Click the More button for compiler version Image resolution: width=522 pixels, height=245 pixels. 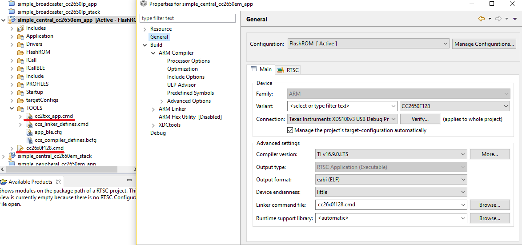pyautogui.click(x=490, y=154)
